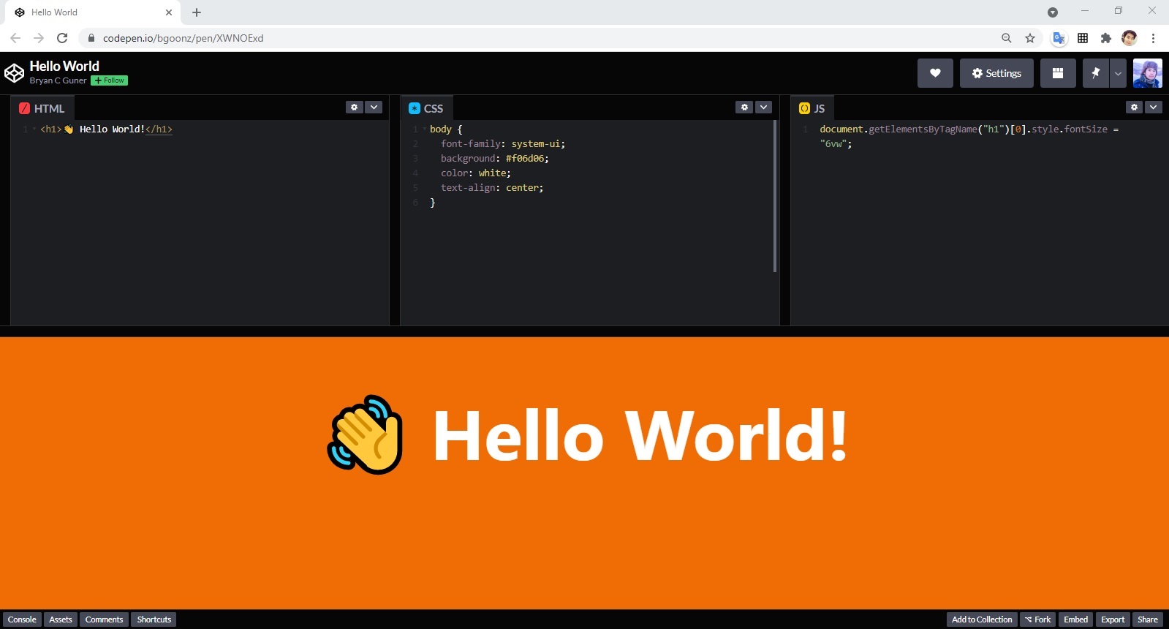The width and height of the screenshot is (1169, 629).
Task: Expand CSS editor dropdown arrow
Action: pyautogui.click(x=764, y=108)
